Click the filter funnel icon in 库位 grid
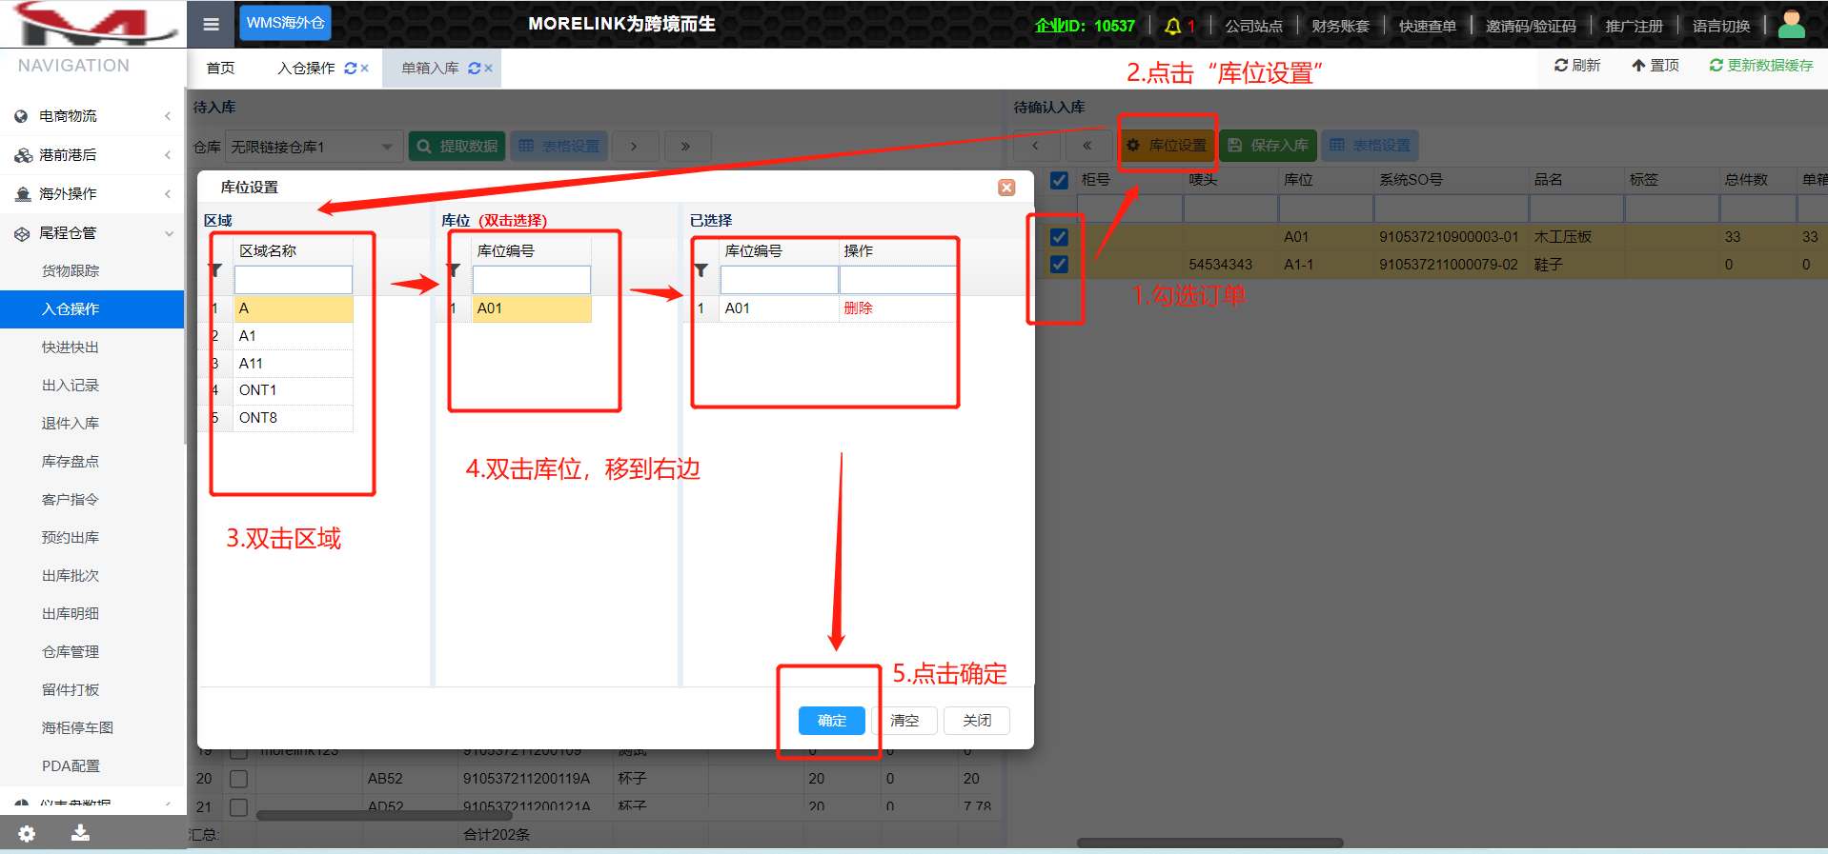This screenshot has width=1828, height=854. coord(454,271)
